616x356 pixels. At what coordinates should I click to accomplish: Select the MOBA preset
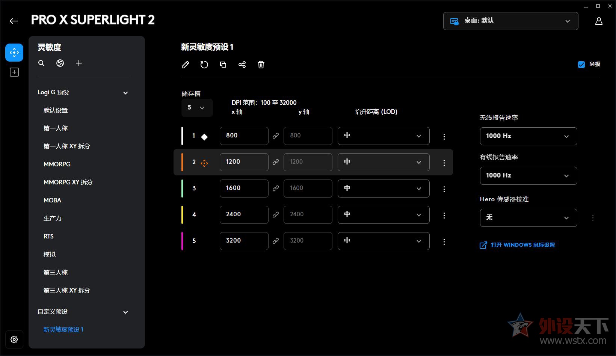[x=52, y=201]
